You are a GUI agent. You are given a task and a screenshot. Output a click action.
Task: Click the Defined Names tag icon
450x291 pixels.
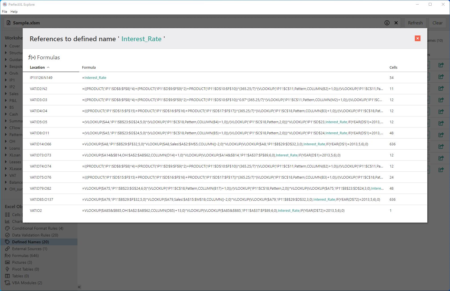(x=7, y=242)
